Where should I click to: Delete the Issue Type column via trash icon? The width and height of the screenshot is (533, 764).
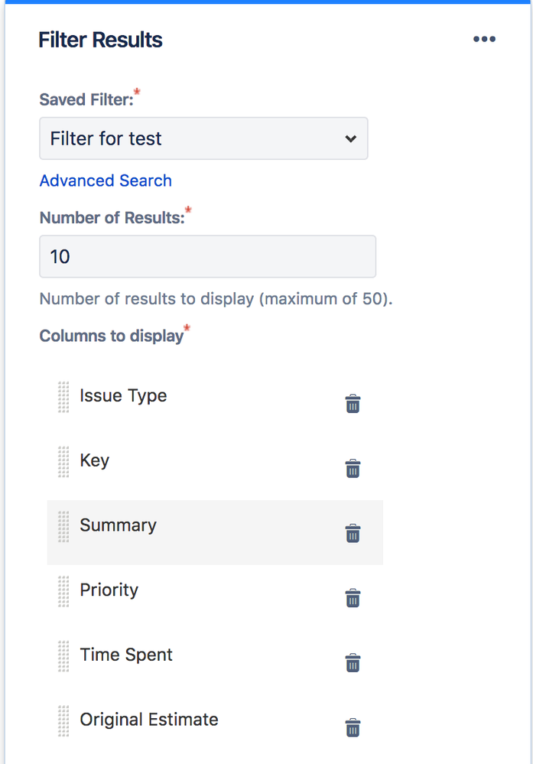click(353, 404)
